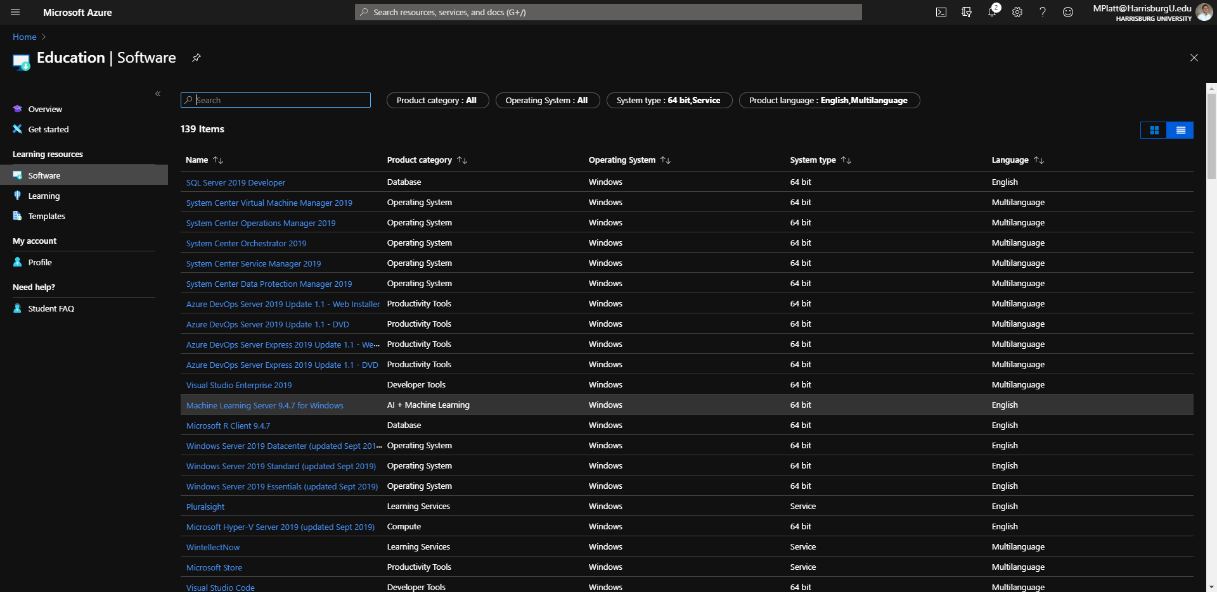Collapse the left navigation menu
The height and width of the screenshot is (592, 1217).
[158, 94]
